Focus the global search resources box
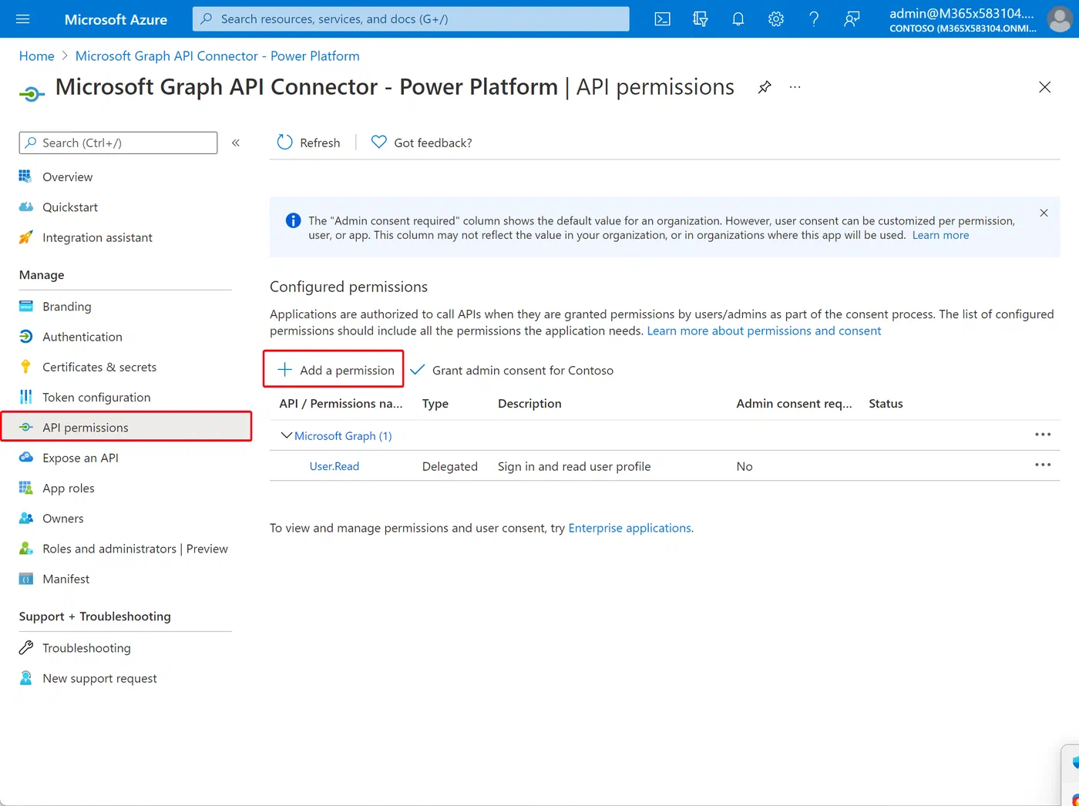 (x=411, y=18)
